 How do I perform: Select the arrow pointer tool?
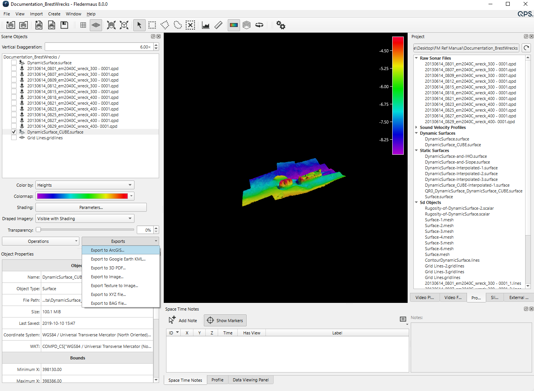(139, 25)
